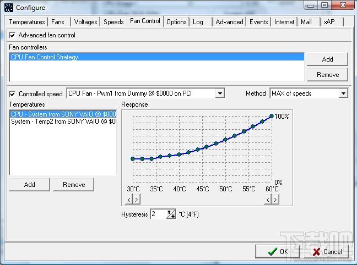The image size is (357, 265).
Task: Click Add button beside fan controllers list
Action: tap(327, 59)
